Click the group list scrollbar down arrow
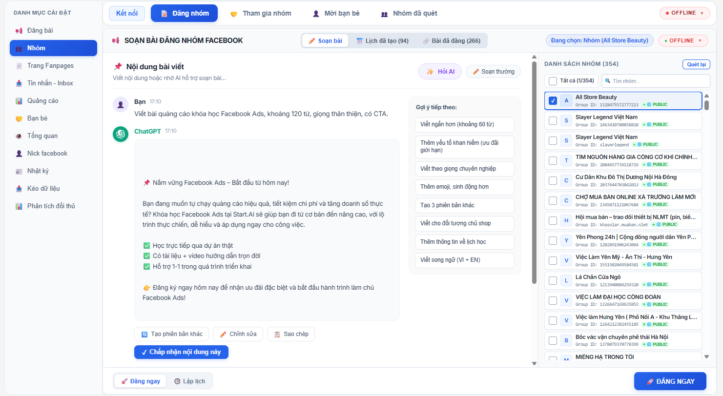The image size is (723, 396). 706,357
